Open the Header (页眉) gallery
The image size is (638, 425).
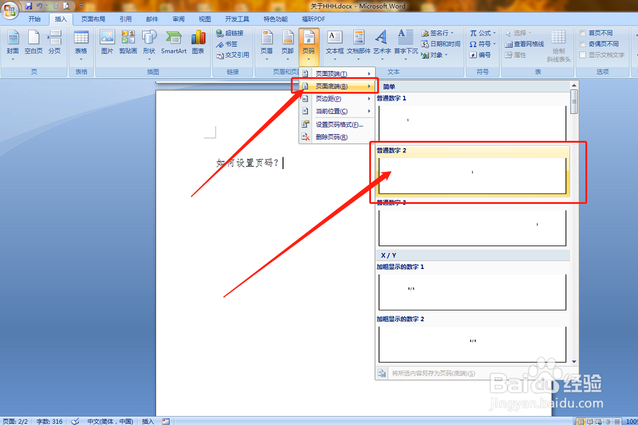[267, 45]
